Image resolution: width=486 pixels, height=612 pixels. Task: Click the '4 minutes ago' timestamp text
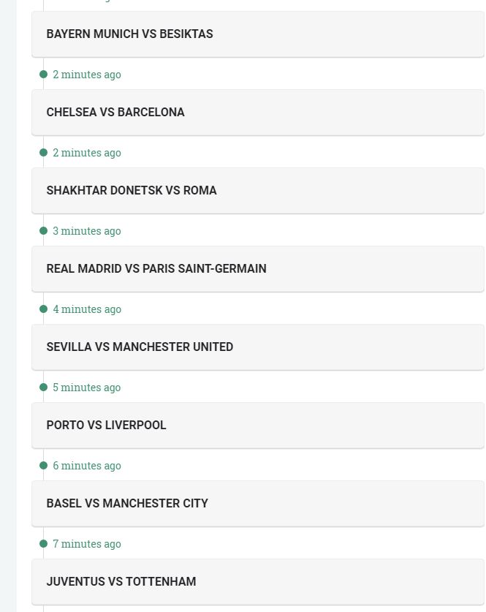coord(87,309)
